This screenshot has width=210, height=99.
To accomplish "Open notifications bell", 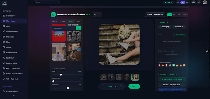I will 199,2.
